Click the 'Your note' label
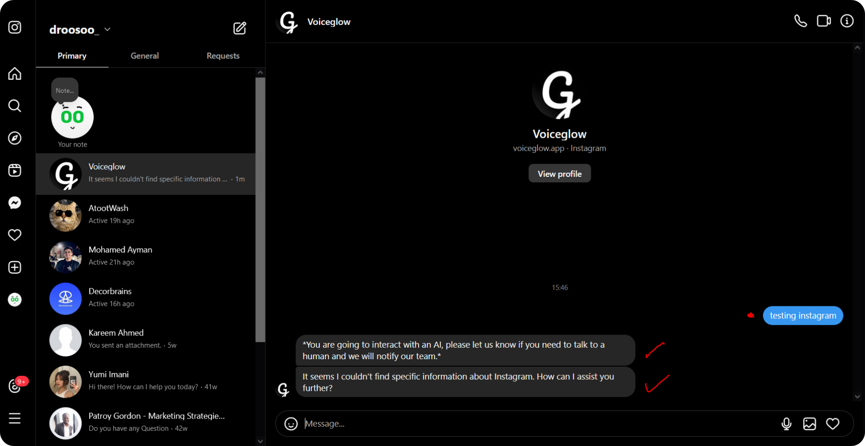The width and height of the screenshot is (865, 446). click(72, 144)
